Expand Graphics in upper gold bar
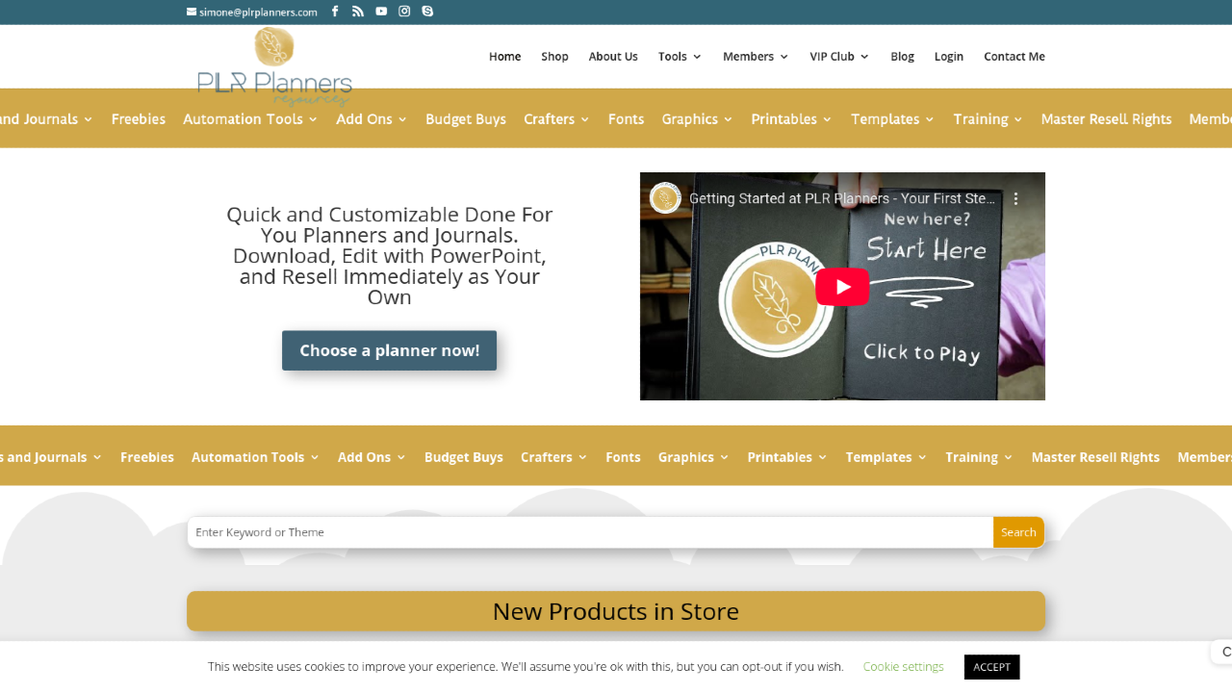 pos(697,119)
